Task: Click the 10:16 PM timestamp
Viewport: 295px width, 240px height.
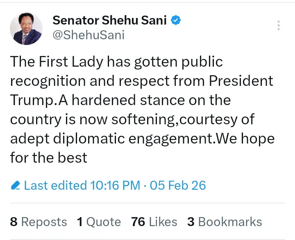Action: pos(116,185)
